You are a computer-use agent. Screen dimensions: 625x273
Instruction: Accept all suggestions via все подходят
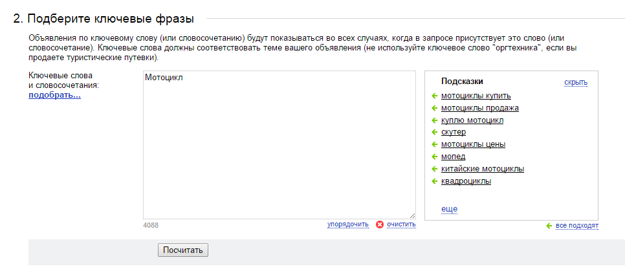click(x=576, y=226)
